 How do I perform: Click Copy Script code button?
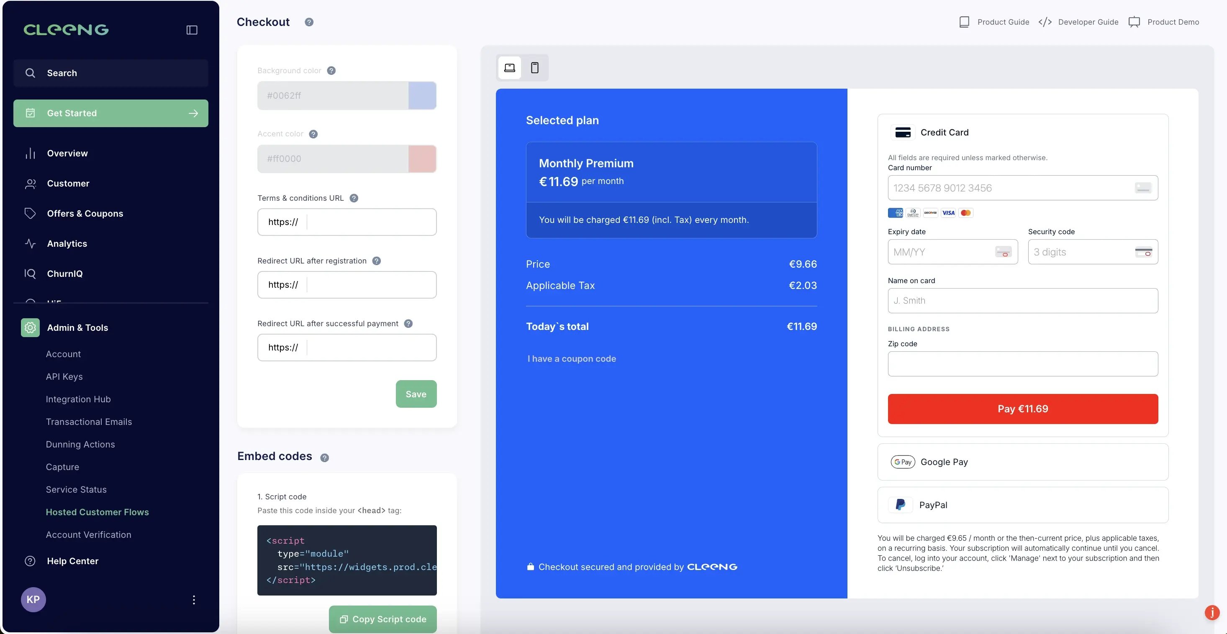coord(383,619)
